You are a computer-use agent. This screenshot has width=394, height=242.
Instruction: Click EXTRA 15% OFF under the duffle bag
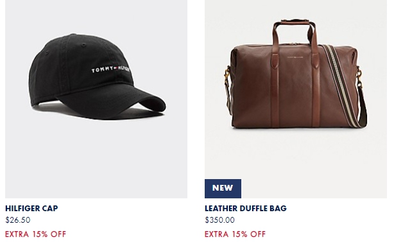point(235,234)
